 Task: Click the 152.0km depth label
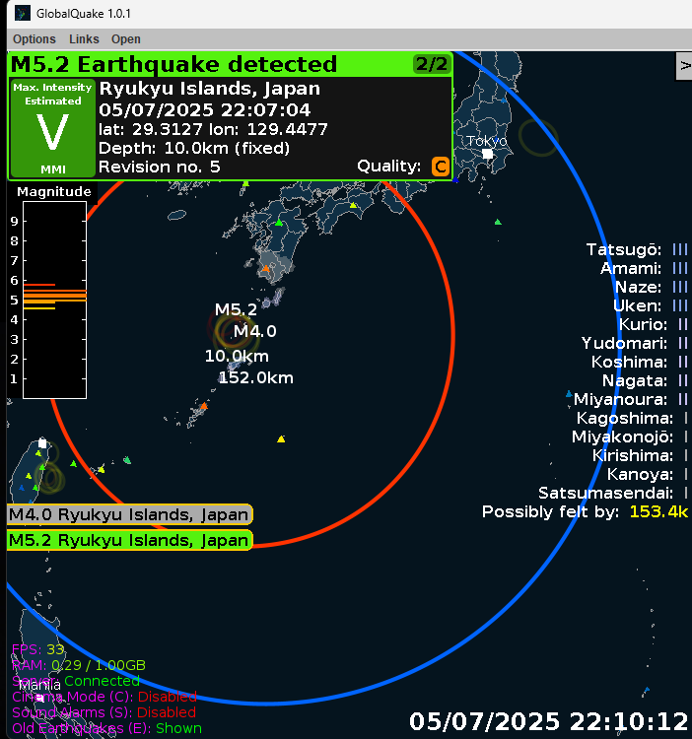click(x=256, y=377)
